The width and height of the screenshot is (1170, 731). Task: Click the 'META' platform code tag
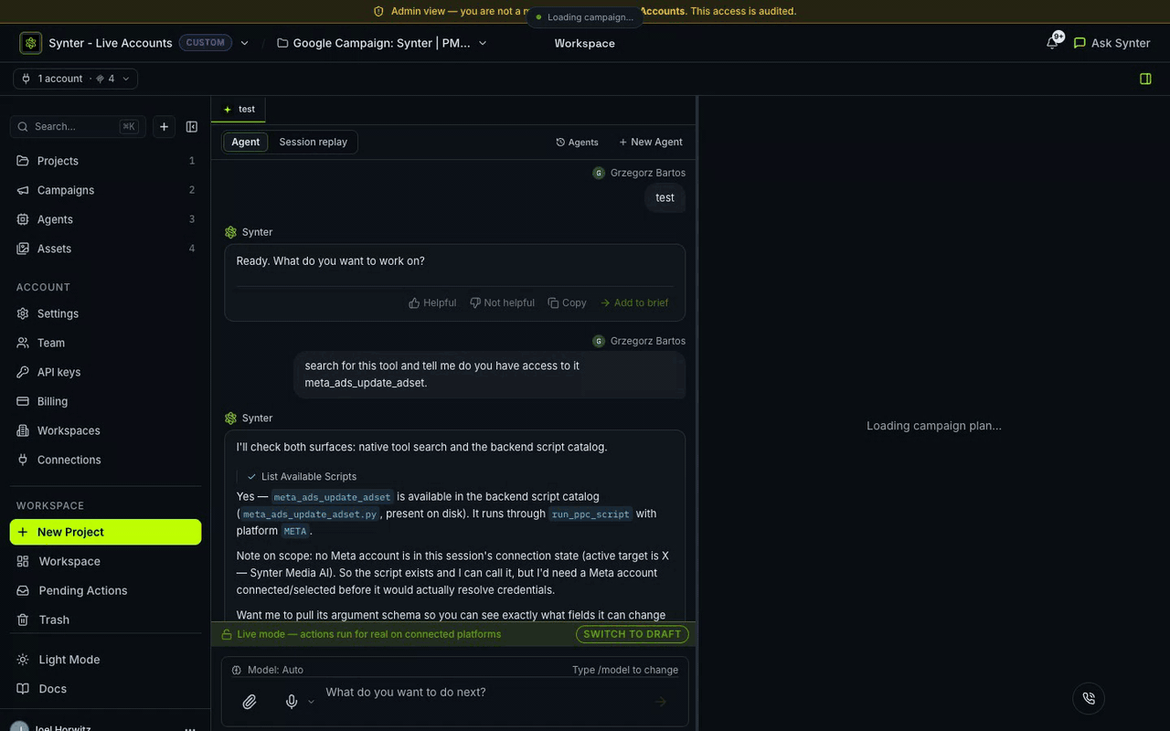pyautogui.click(x=294, y=532)
